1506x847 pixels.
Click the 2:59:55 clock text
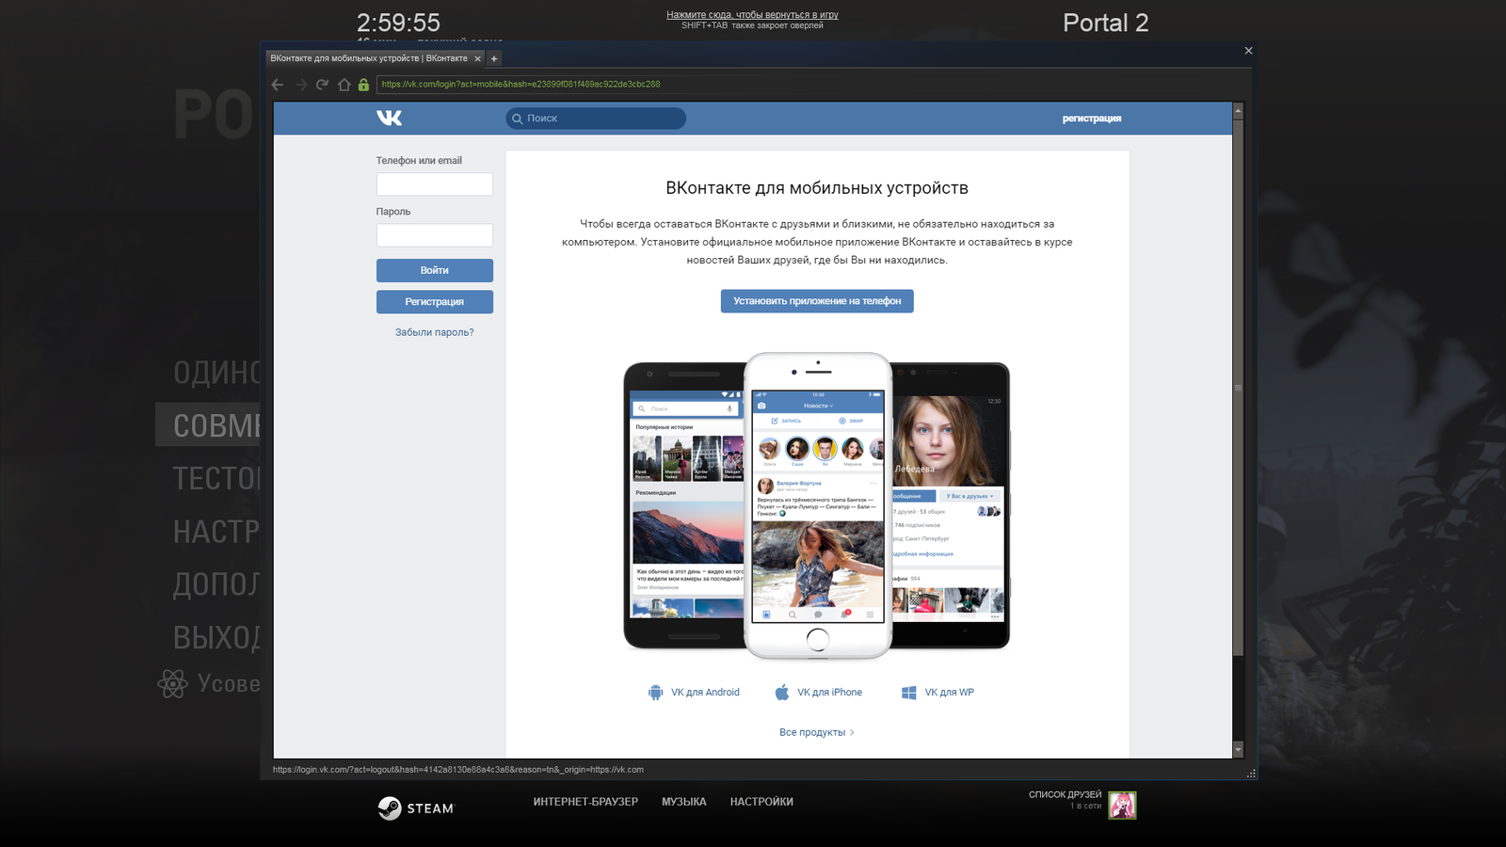398,23
